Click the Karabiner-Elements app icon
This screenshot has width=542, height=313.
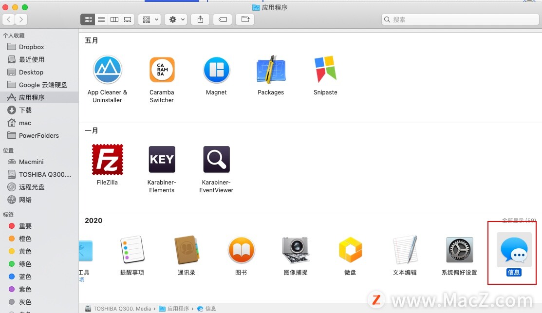pos(162,159)
